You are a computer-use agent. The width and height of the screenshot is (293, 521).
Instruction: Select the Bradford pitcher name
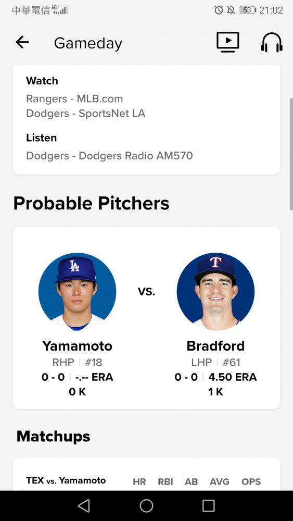click(215, 346)
